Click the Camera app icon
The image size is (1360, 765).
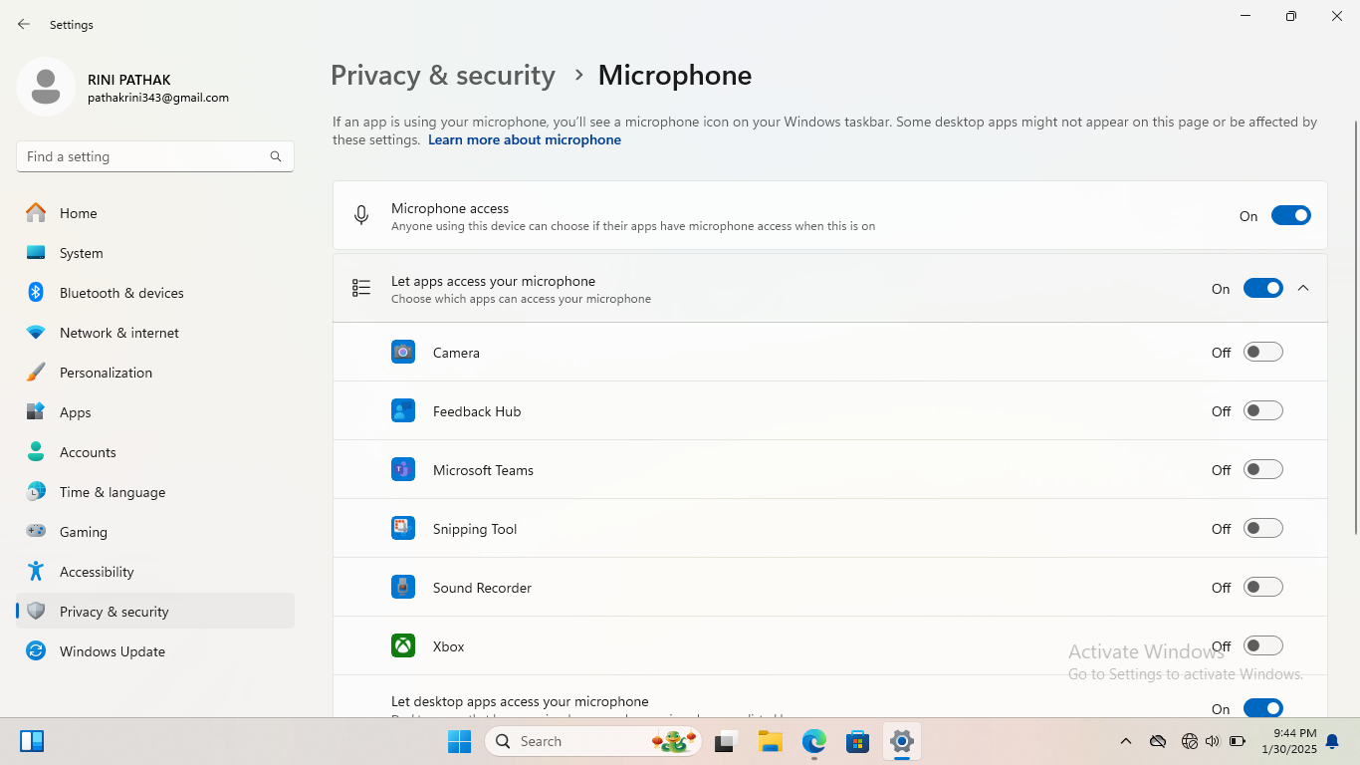(x=403, y=352)
